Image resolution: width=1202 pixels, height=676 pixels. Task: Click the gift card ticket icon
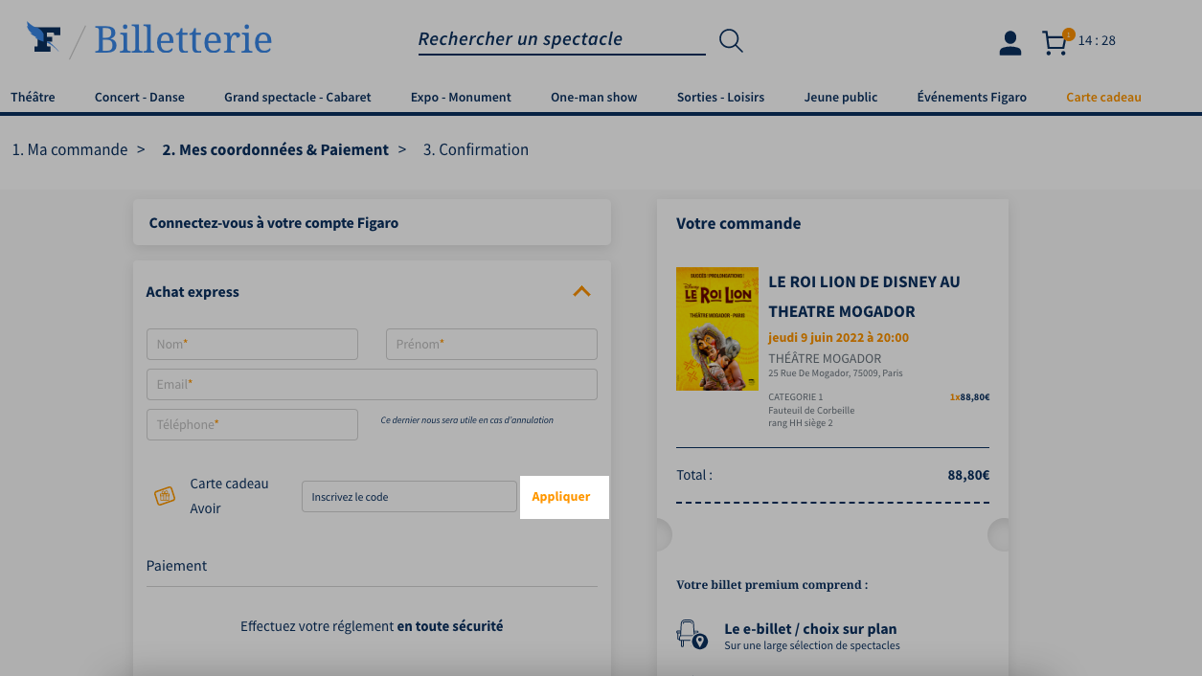point(165,496)
